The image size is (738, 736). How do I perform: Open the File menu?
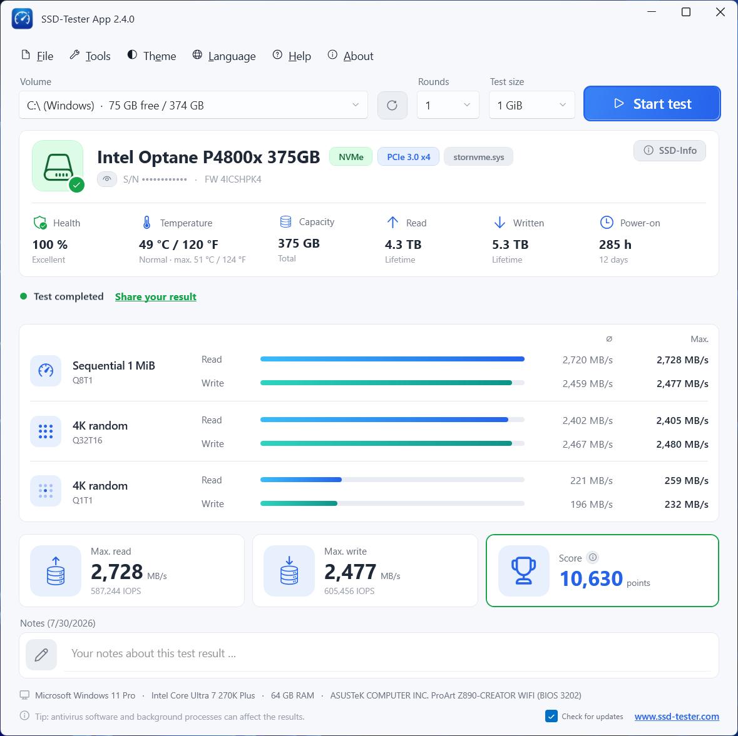[x=38, y=56]
